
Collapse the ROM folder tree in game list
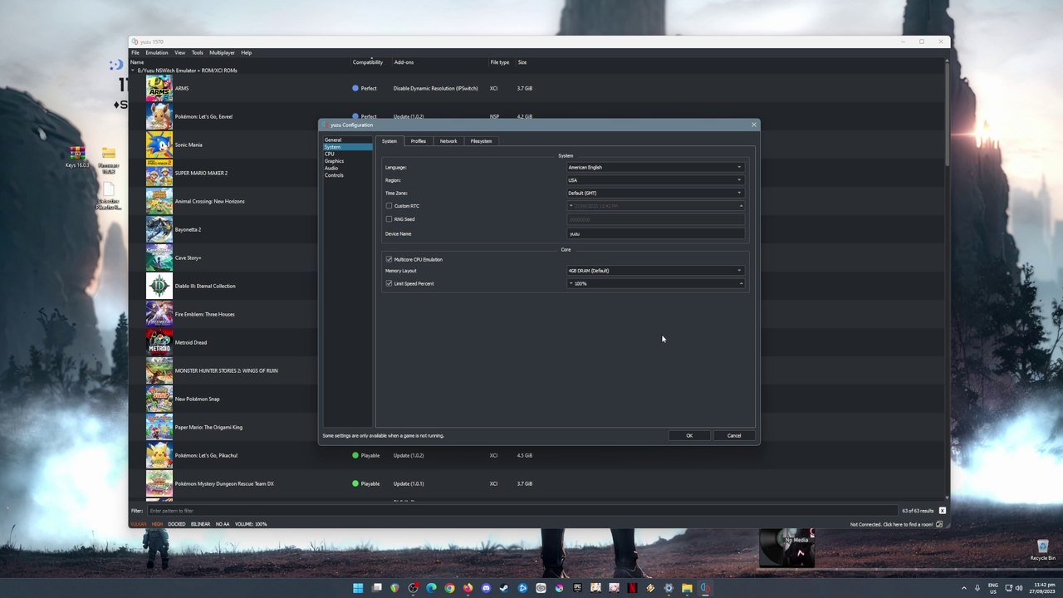[132, 71]
